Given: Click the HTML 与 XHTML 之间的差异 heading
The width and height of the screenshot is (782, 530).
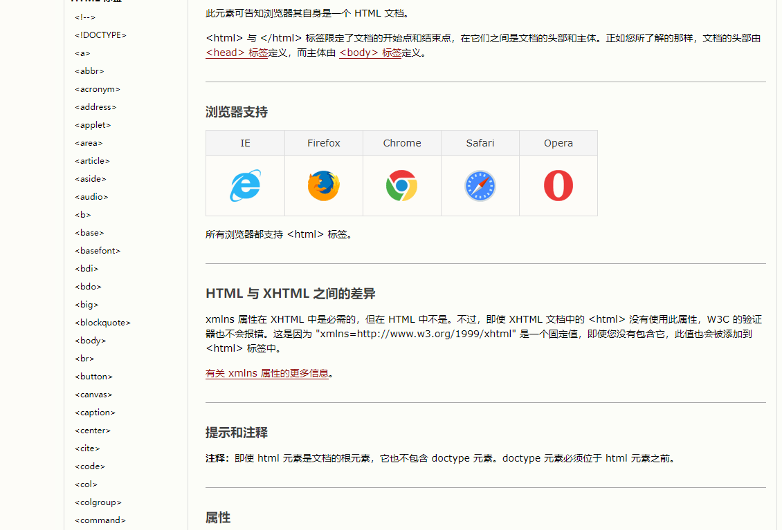Looking at the screenshot, I should [290, 294].
